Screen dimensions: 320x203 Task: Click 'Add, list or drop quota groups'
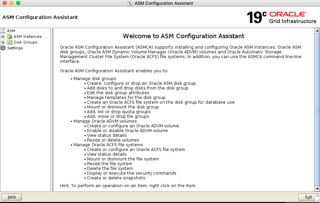click(119, 111)
